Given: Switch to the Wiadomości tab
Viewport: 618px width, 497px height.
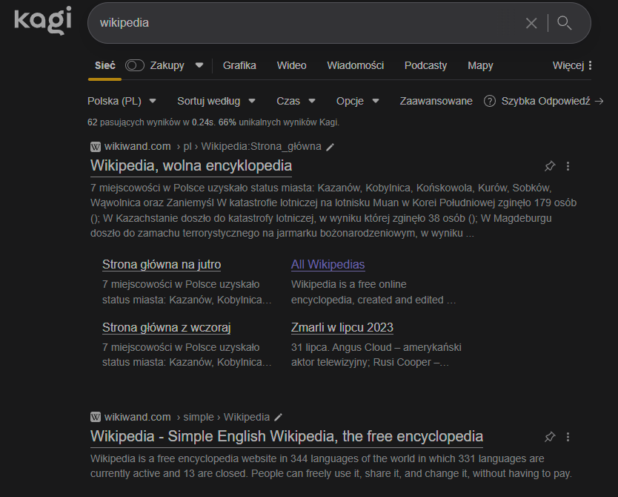Looking at the screenshot, I should pos(355,65).
